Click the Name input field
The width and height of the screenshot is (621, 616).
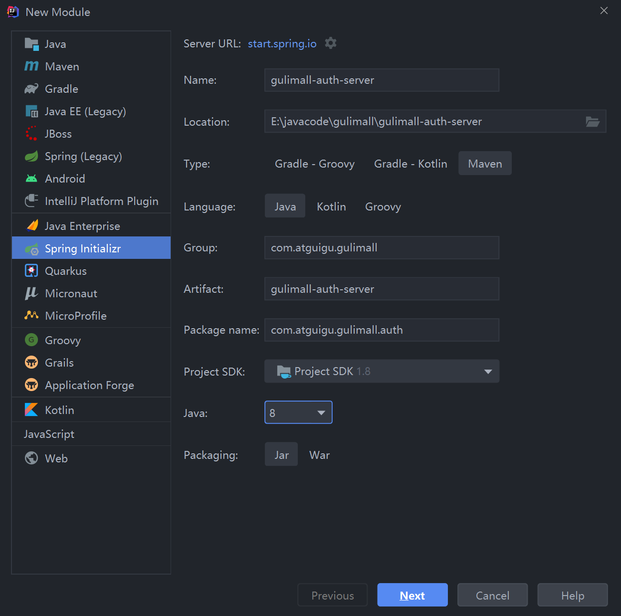point(382,80)
